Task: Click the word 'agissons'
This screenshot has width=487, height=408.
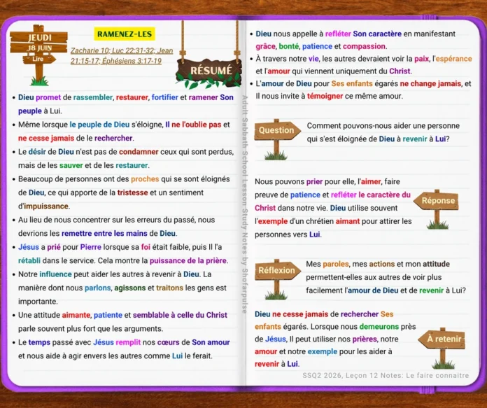Action: 130,288
